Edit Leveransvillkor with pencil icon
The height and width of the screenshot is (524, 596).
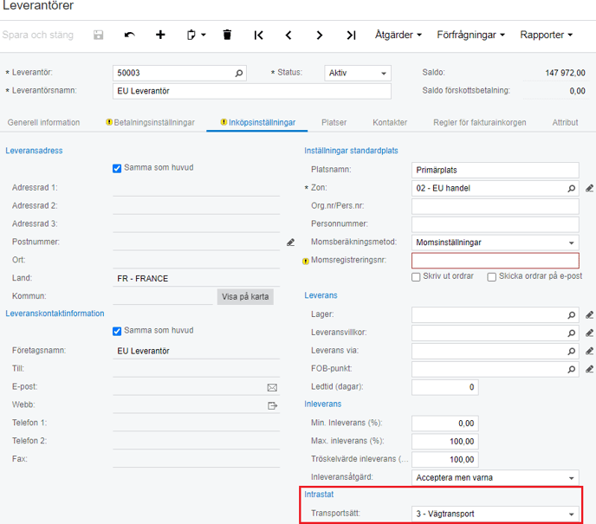click(590, 333)
